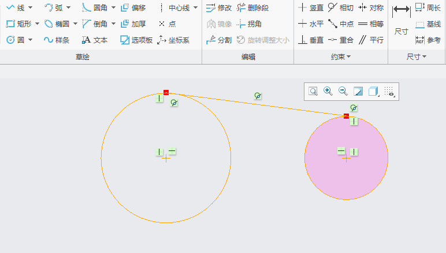The height and width of the screenshot is (253, 446).
Task: Apply the 对称 (Symmetric) constraint
Action: [371, 7]
